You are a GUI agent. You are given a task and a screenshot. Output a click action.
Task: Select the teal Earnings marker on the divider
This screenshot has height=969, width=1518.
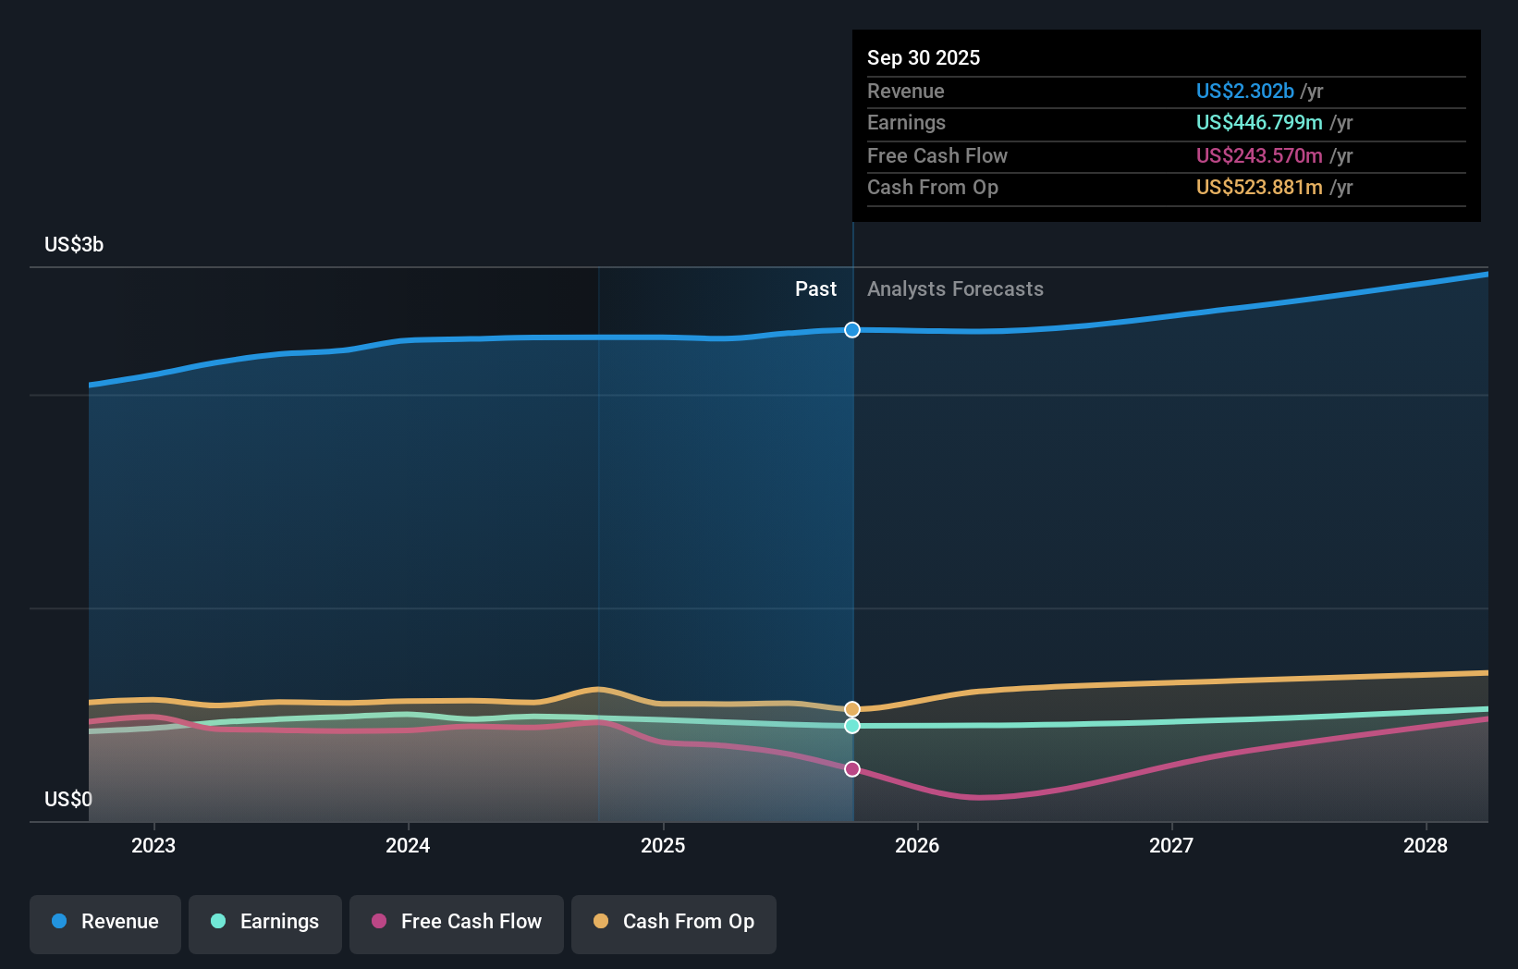click(851, 726)
